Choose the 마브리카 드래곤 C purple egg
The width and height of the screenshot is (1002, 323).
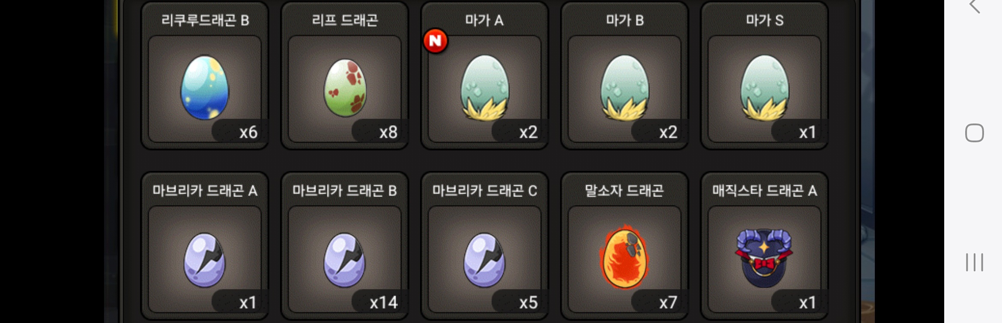(x=485, y=260)
